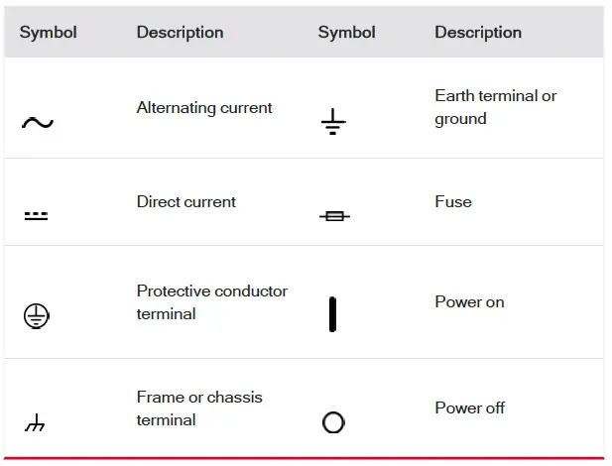The height and width of the screenshot is (466, 612).
Task: Select the "Fuse" description text
Action: (x=453, y=201)
